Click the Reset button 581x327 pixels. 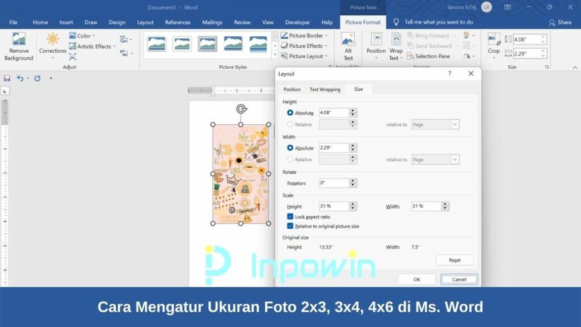click(x=454, y=260)
